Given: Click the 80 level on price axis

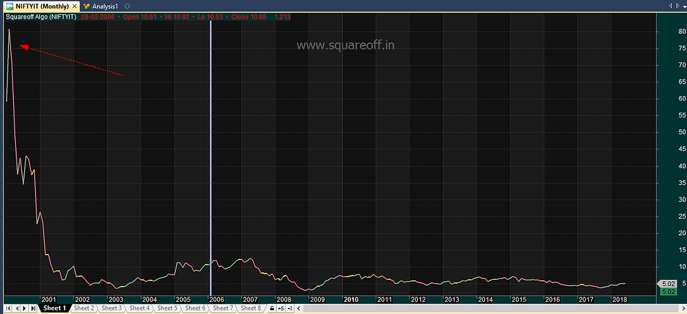Looking at the screenshot, I should click(x=682, y=32).
